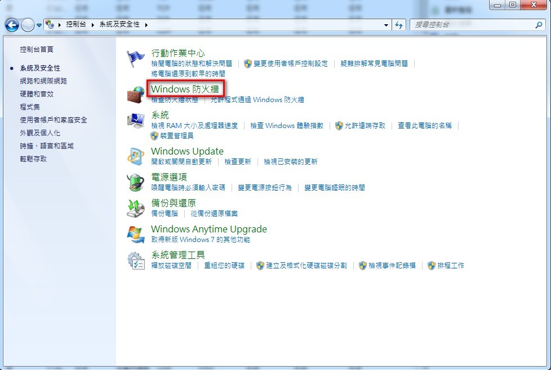Image resolution: width=551 pixels, height=370 pixels.
Task: Click 檢閱電腦的狀態和解決問題
Action: coord(192,64)
